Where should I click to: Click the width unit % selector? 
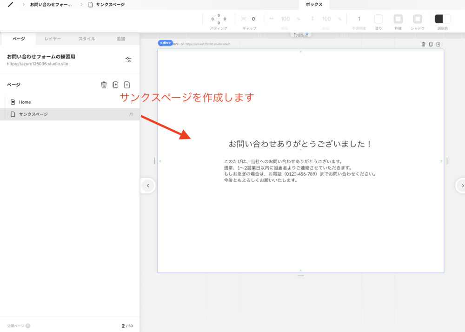pyautogui.click(x=299, y=19)
